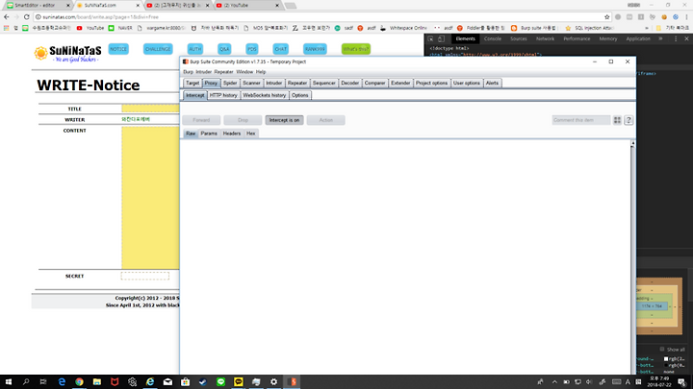Click the SuNiNaTaS sun logo
This screenshot has width=693, height=389.
pyautogui.click(x=40, y=53)
